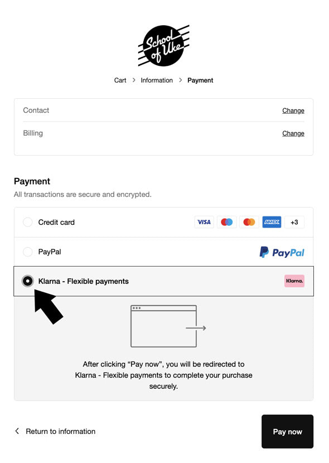Select the Credit card radio button

click(28, 222)
